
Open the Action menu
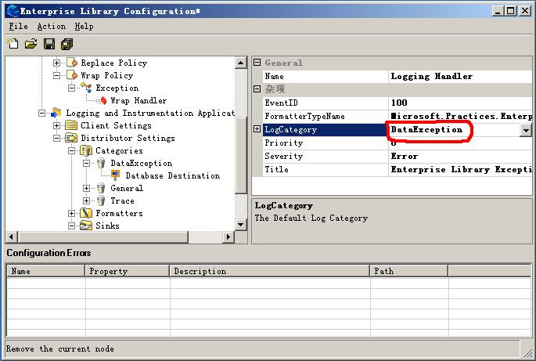(52, 26)
